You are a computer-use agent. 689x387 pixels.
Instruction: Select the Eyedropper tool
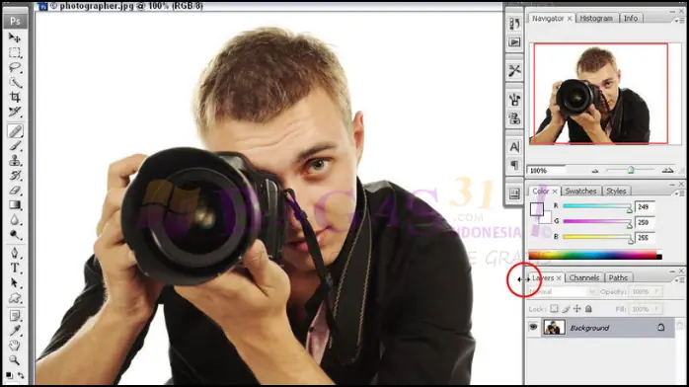[x=15, y=331]
